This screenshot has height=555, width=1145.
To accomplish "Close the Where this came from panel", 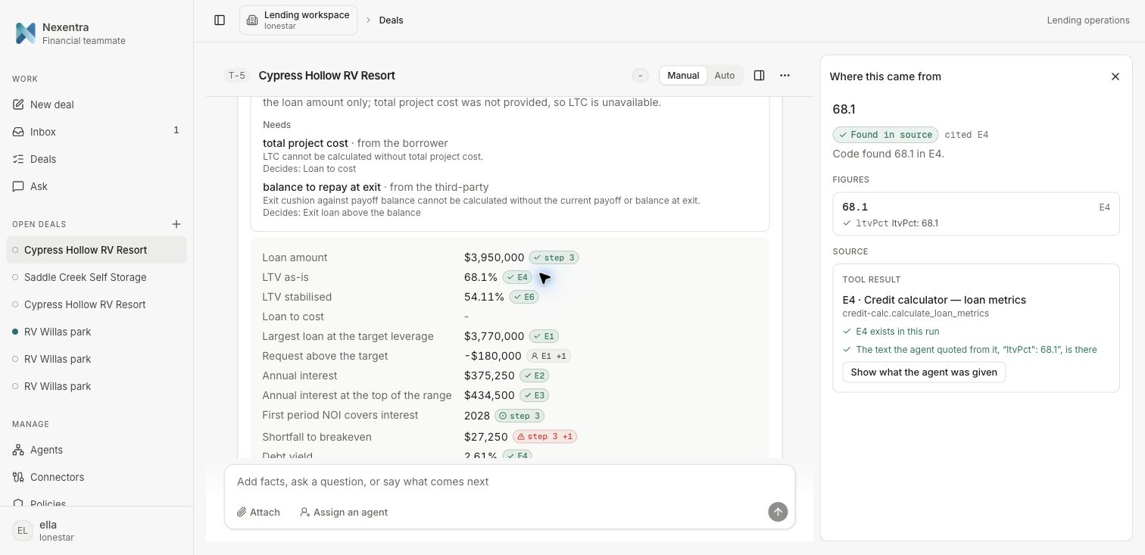I will 1115,76.
